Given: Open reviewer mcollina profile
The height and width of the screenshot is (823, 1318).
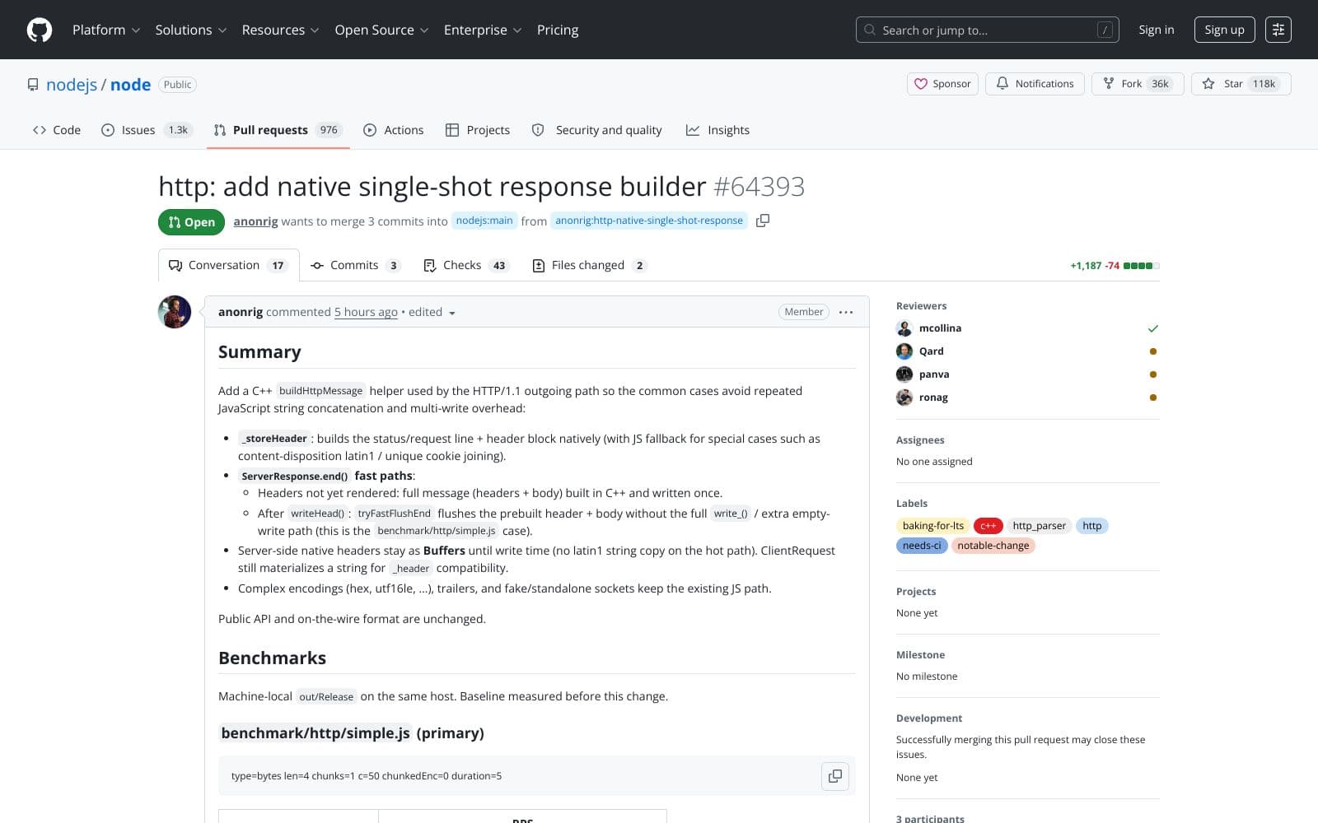Looking at the screenshot, I should (940, 328).
